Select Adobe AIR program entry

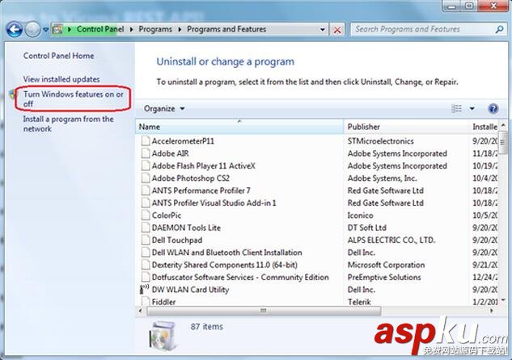[170, 153]
